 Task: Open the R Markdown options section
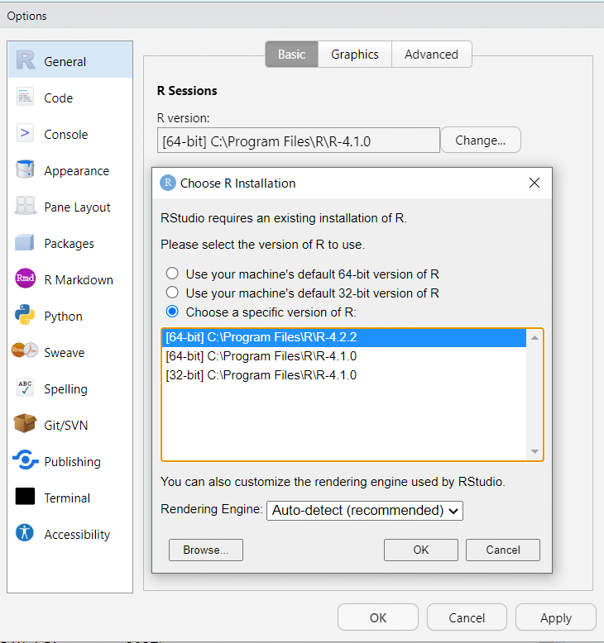coord(70,279)
